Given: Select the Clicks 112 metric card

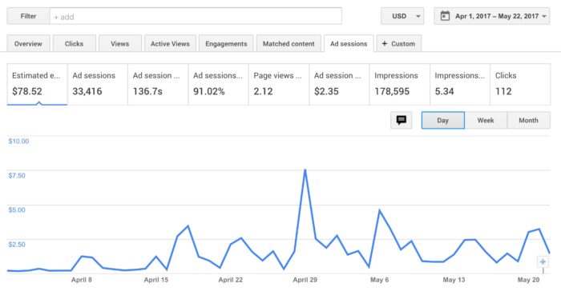Looking at the screenshot, I should [x=520, y=84].
